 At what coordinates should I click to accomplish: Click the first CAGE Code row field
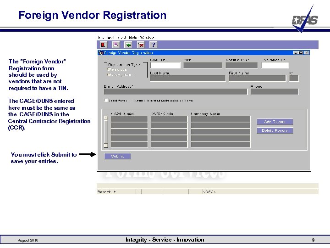[x=129, y=119]
